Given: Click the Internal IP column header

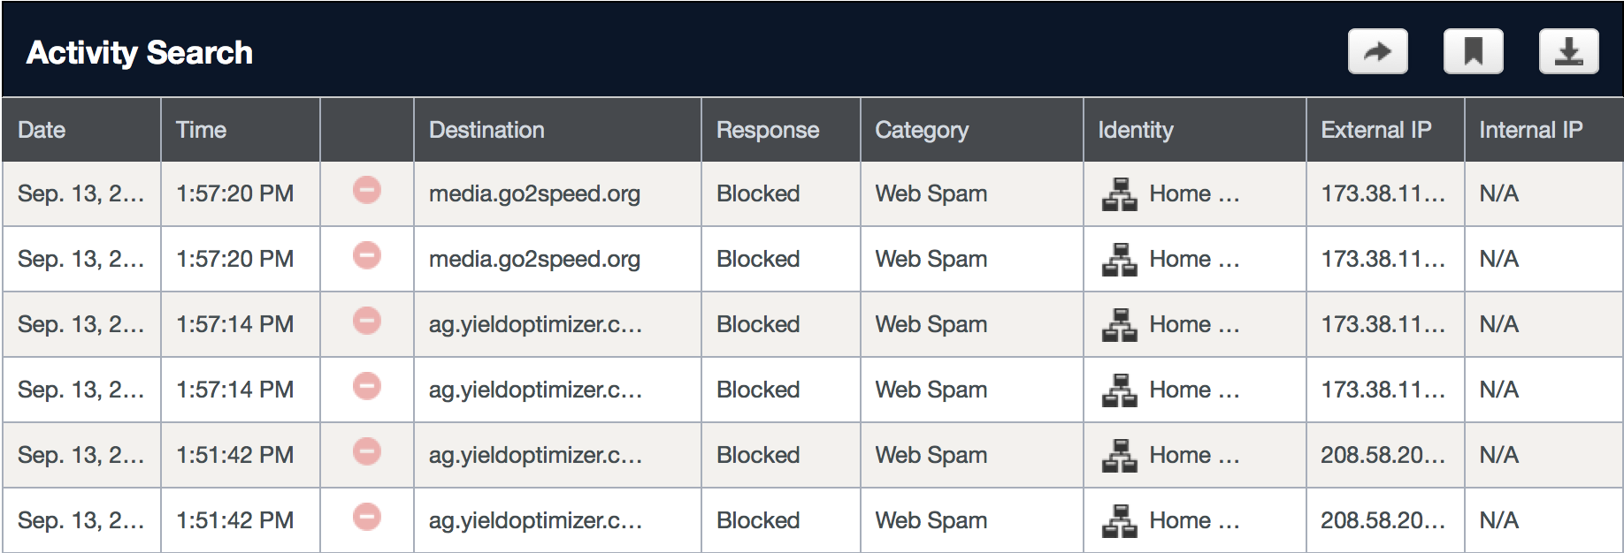Looking at the screenshot, I should point(1530,130).
